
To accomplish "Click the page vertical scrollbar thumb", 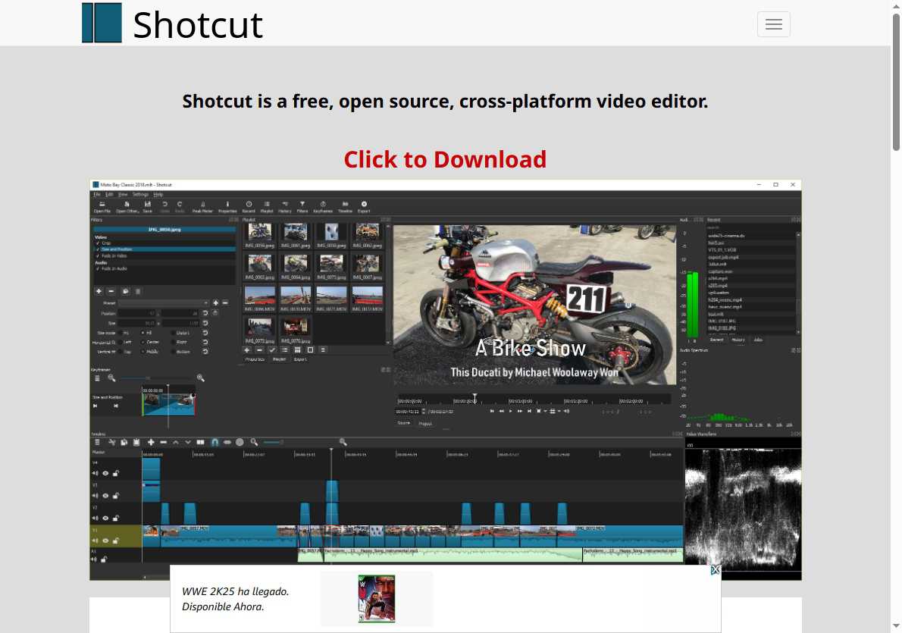I will coord(896,83).
